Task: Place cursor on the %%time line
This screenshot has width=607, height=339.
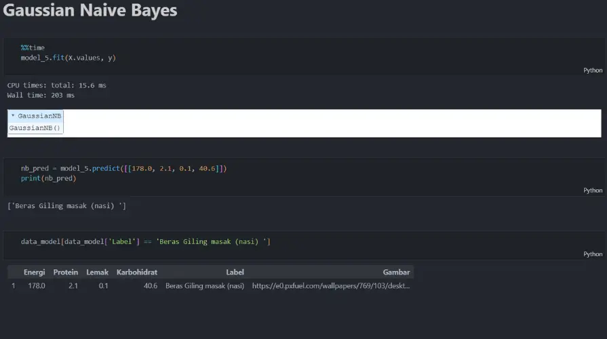Action: point(33,47)
